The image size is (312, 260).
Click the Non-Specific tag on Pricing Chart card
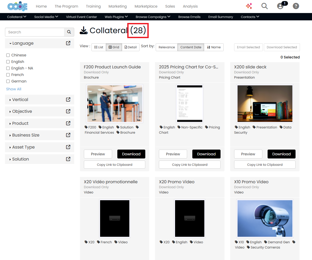click(x=190, y=127)
